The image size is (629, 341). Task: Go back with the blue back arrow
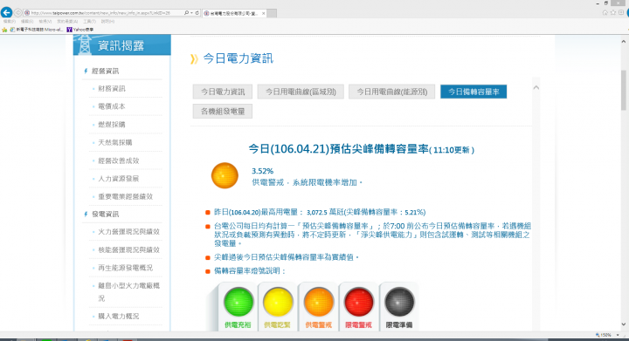[x=6, y=12]
